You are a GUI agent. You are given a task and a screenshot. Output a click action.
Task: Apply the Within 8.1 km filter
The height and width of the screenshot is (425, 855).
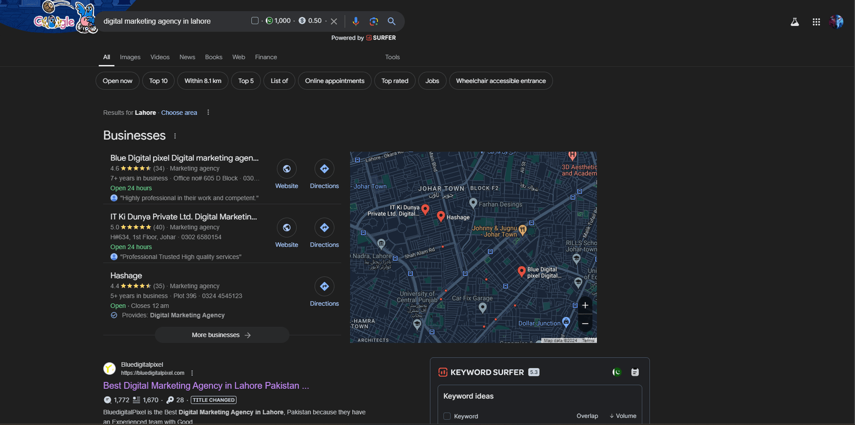[x=203, y=81]
